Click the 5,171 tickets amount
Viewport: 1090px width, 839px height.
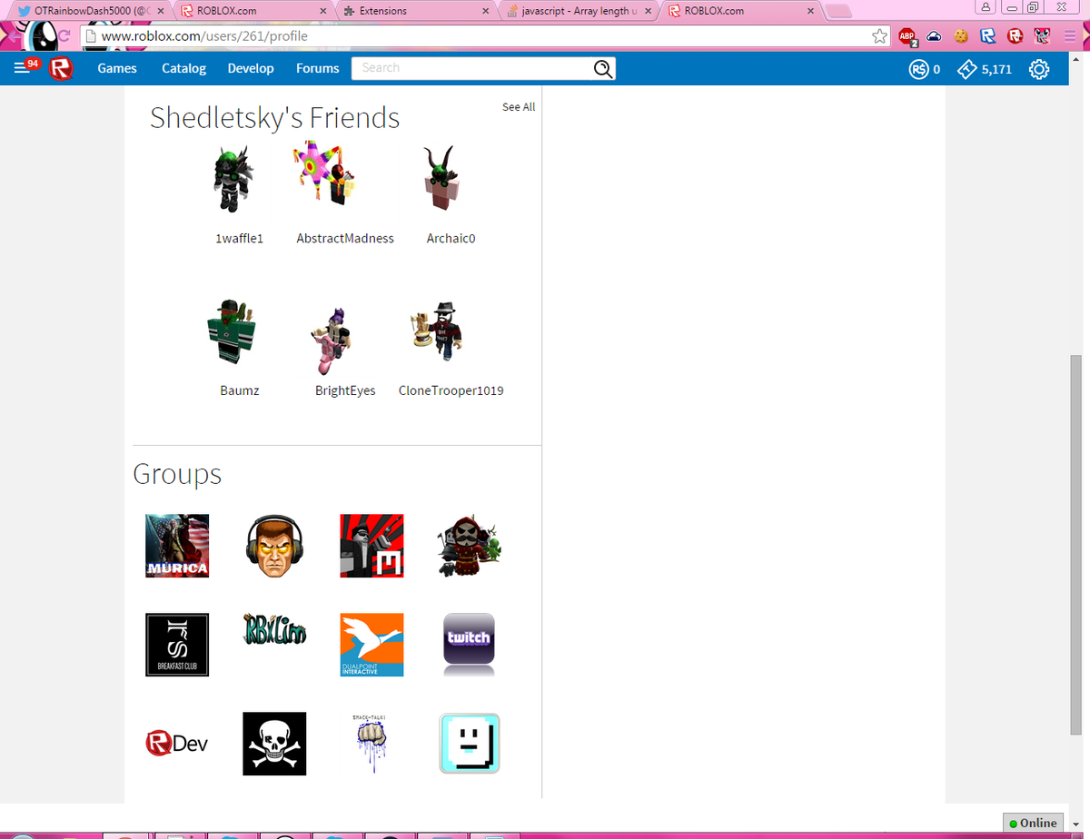pos(996,69)
